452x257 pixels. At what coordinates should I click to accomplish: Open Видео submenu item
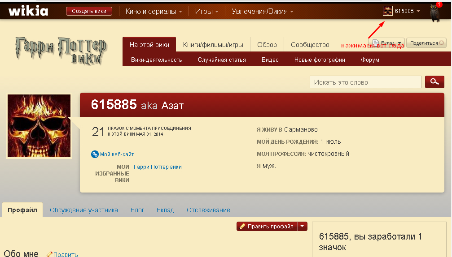pyautogui.click(x=270, y=60)
